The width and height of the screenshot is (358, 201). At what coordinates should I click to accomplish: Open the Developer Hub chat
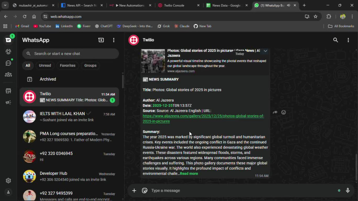pos(69,176)
